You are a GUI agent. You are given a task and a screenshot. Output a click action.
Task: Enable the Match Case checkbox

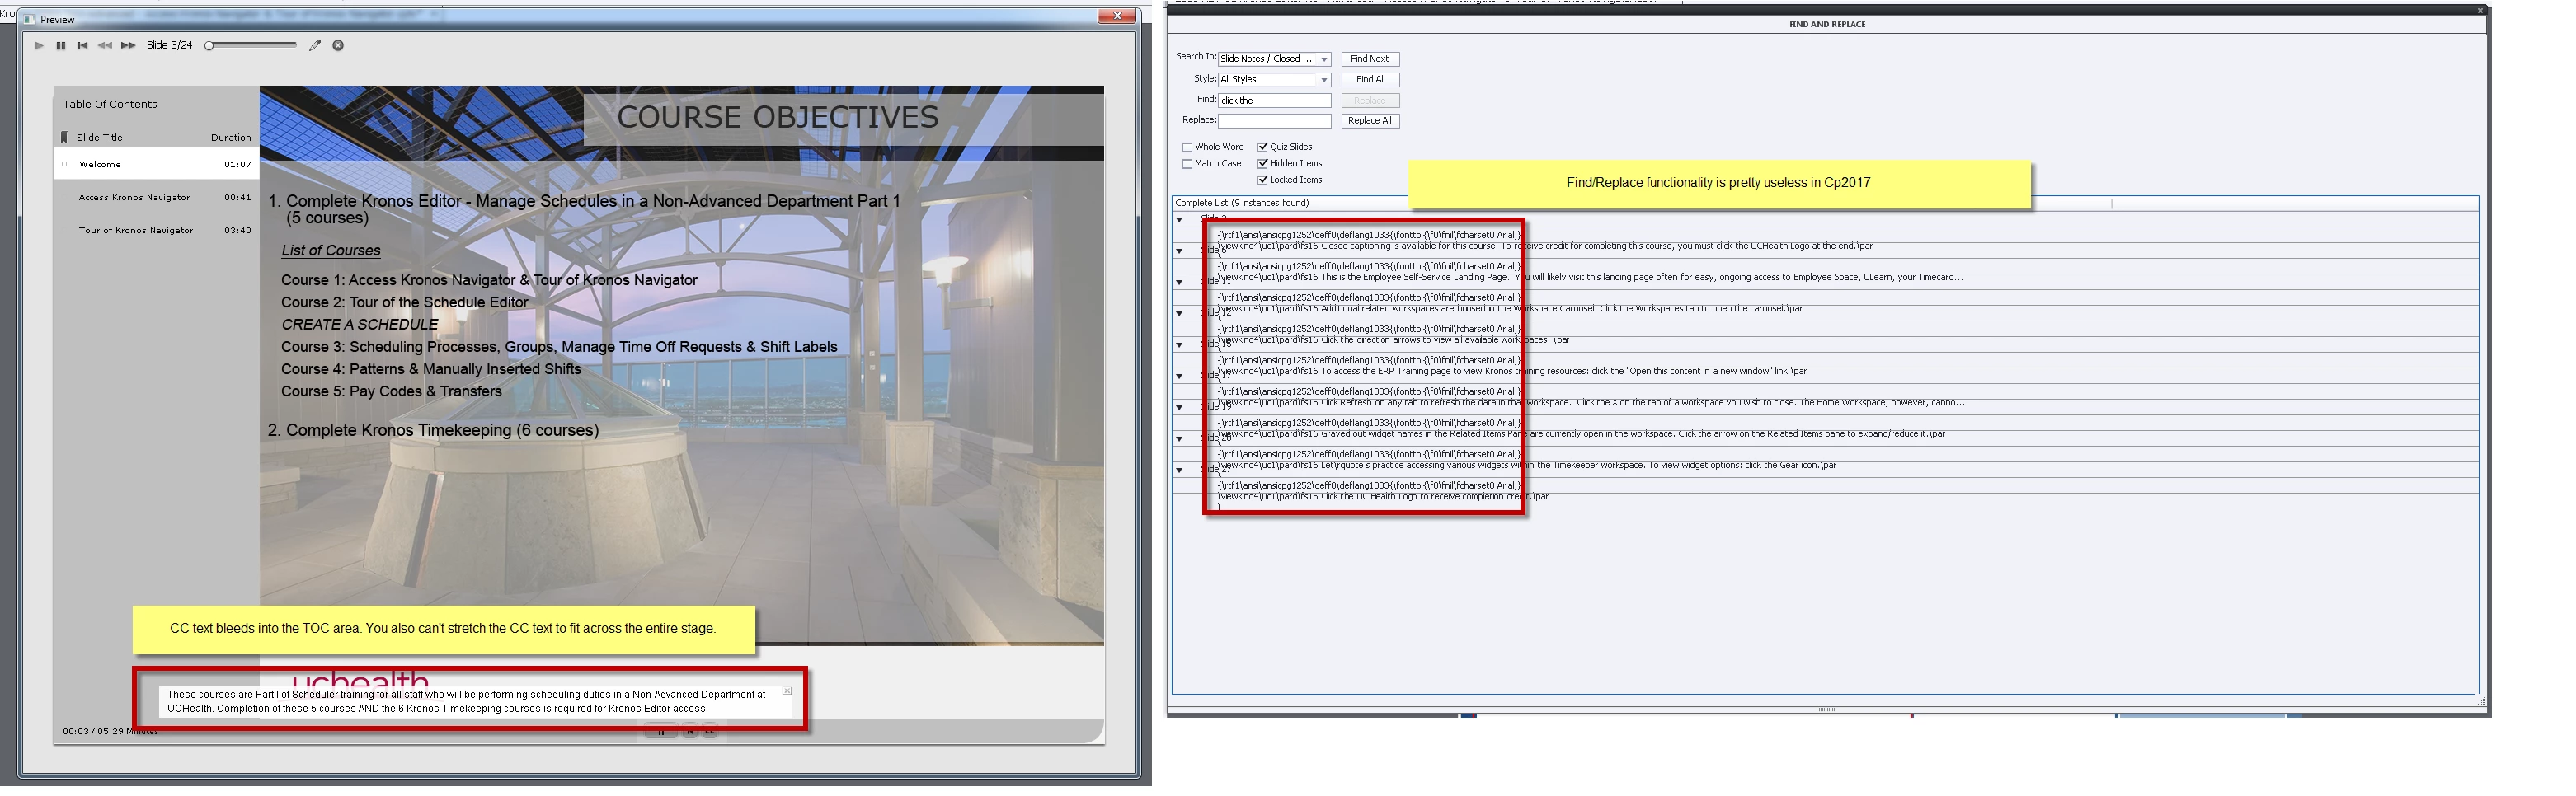click(1188, 164)
